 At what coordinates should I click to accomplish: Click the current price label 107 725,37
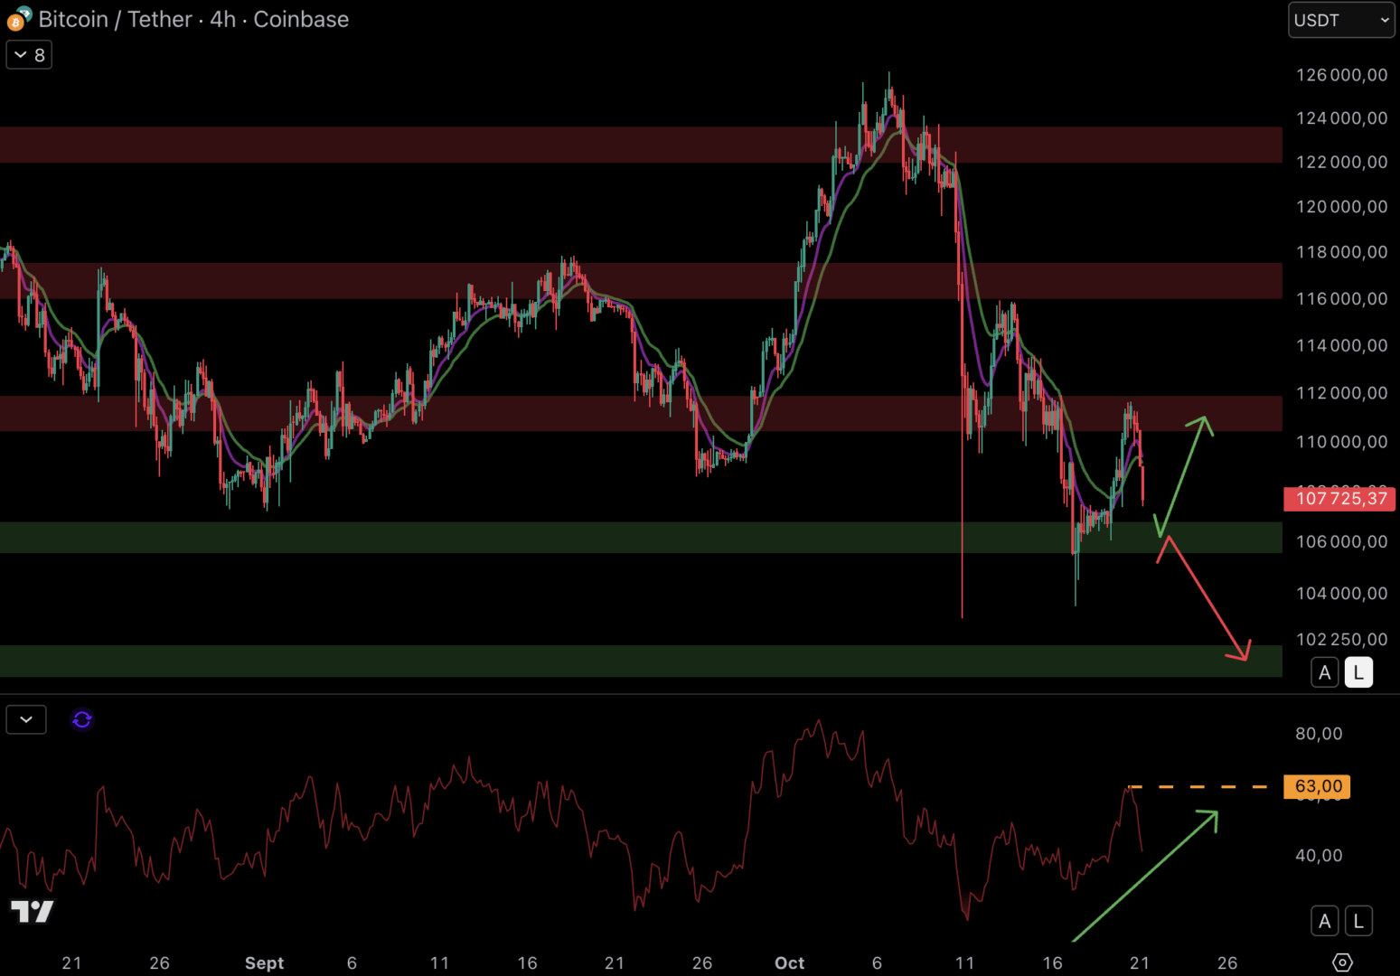pos(1340,499)
